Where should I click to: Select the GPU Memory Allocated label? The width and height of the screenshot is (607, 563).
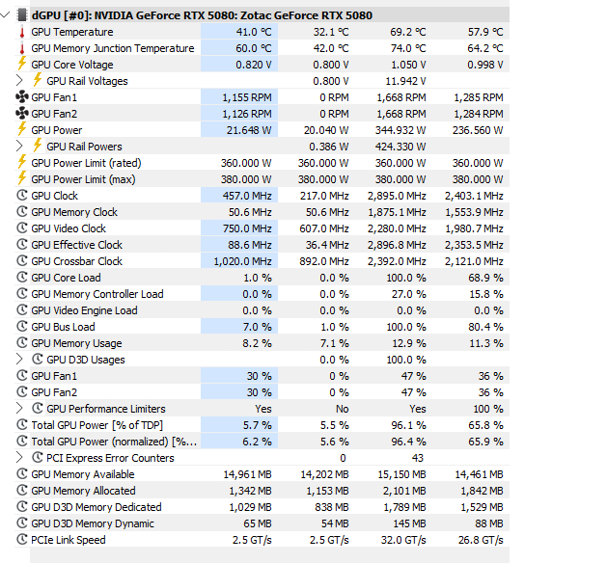pos(83,491)
